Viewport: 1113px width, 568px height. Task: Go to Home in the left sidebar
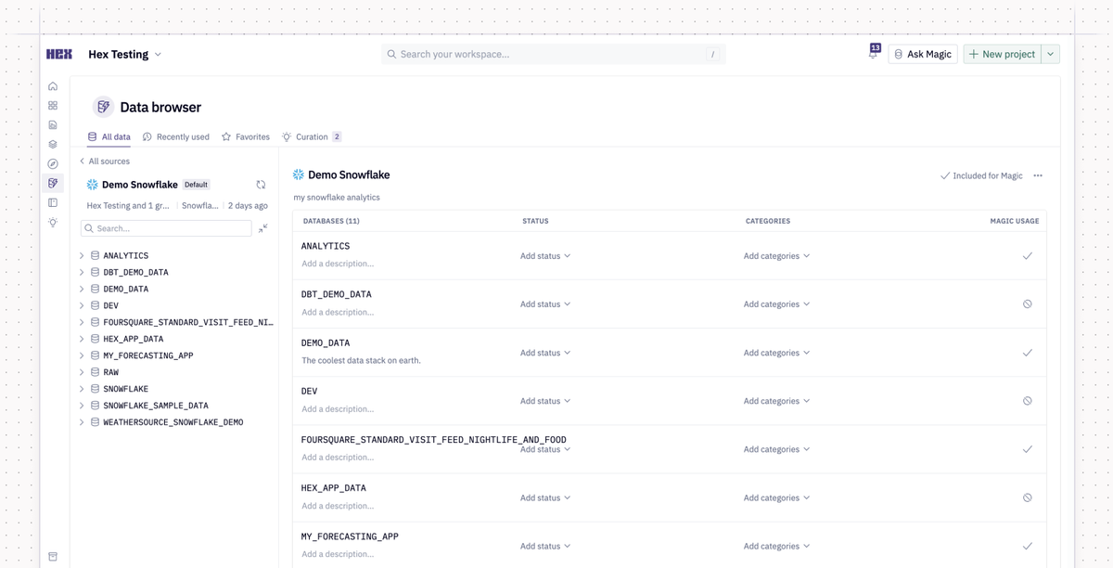53,86
